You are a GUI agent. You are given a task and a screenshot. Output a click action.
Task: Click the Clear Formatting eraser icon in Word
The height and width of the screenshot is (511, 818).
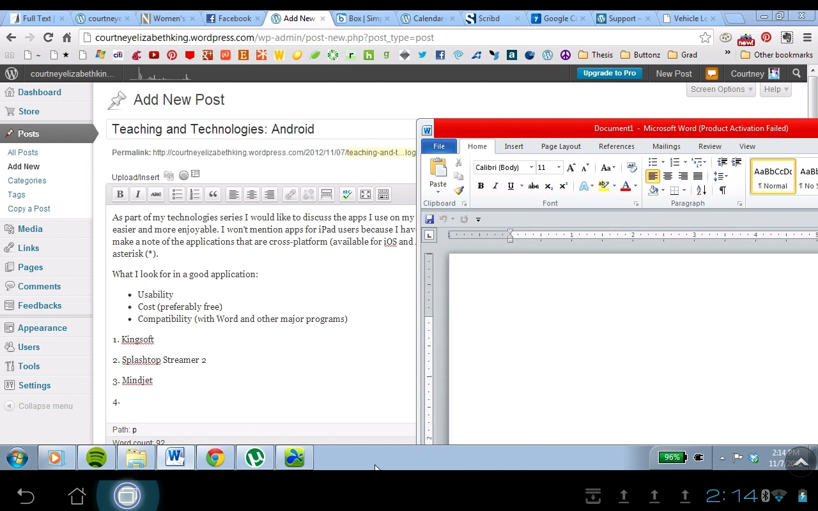click(632, 167)
